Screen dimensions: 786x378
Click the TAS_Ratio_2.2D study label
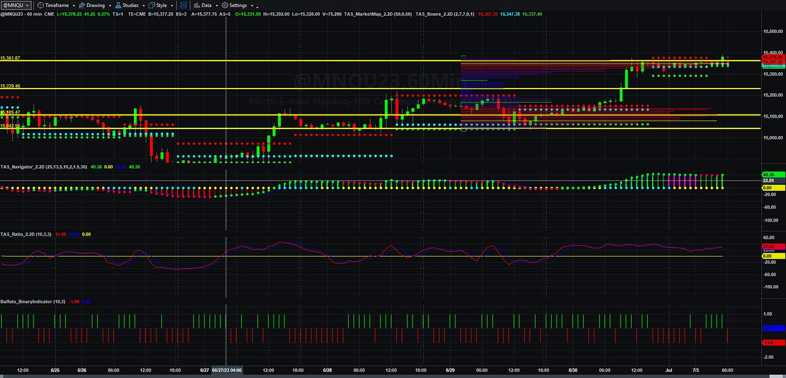[18, 234]
